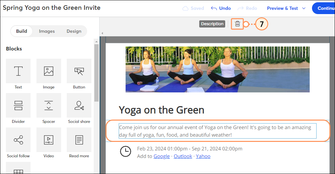Collapse the left panel with arrow
335x174 pixels.
click(102, 33)
